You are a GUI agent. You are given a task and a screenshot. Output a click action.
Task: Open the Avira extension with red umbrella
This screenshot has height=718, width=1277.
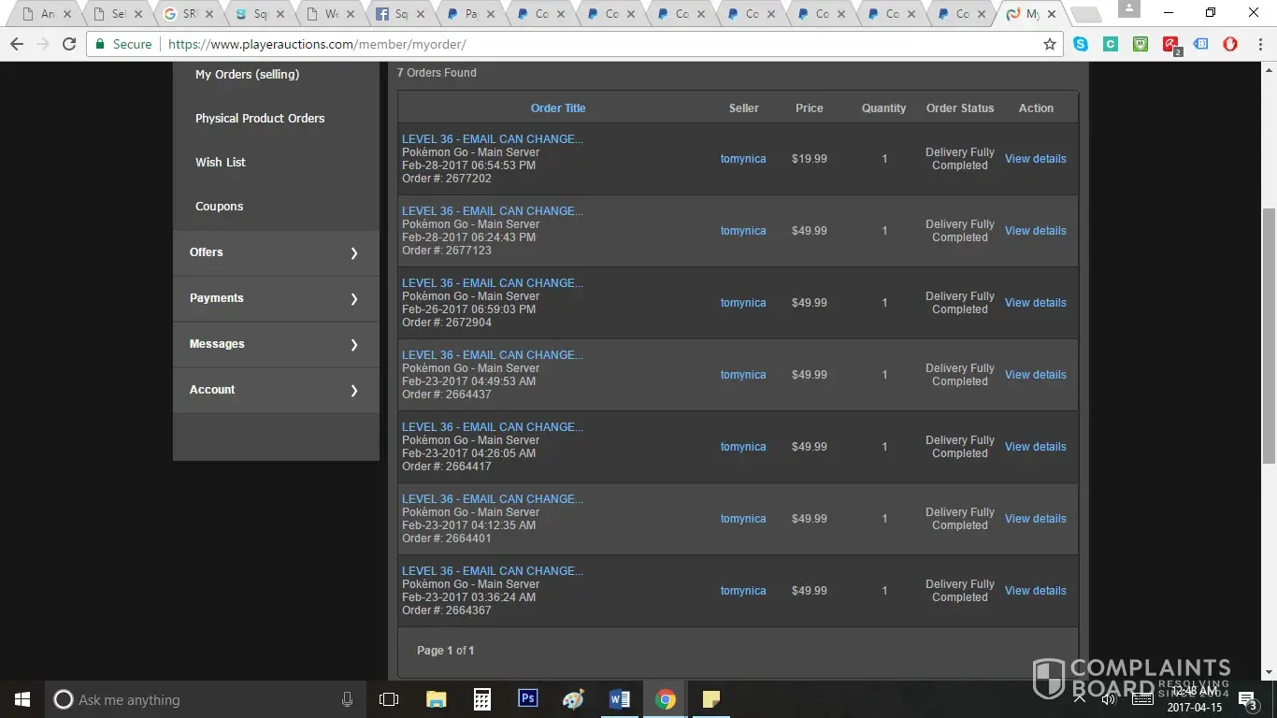[x=1170, y=44]
